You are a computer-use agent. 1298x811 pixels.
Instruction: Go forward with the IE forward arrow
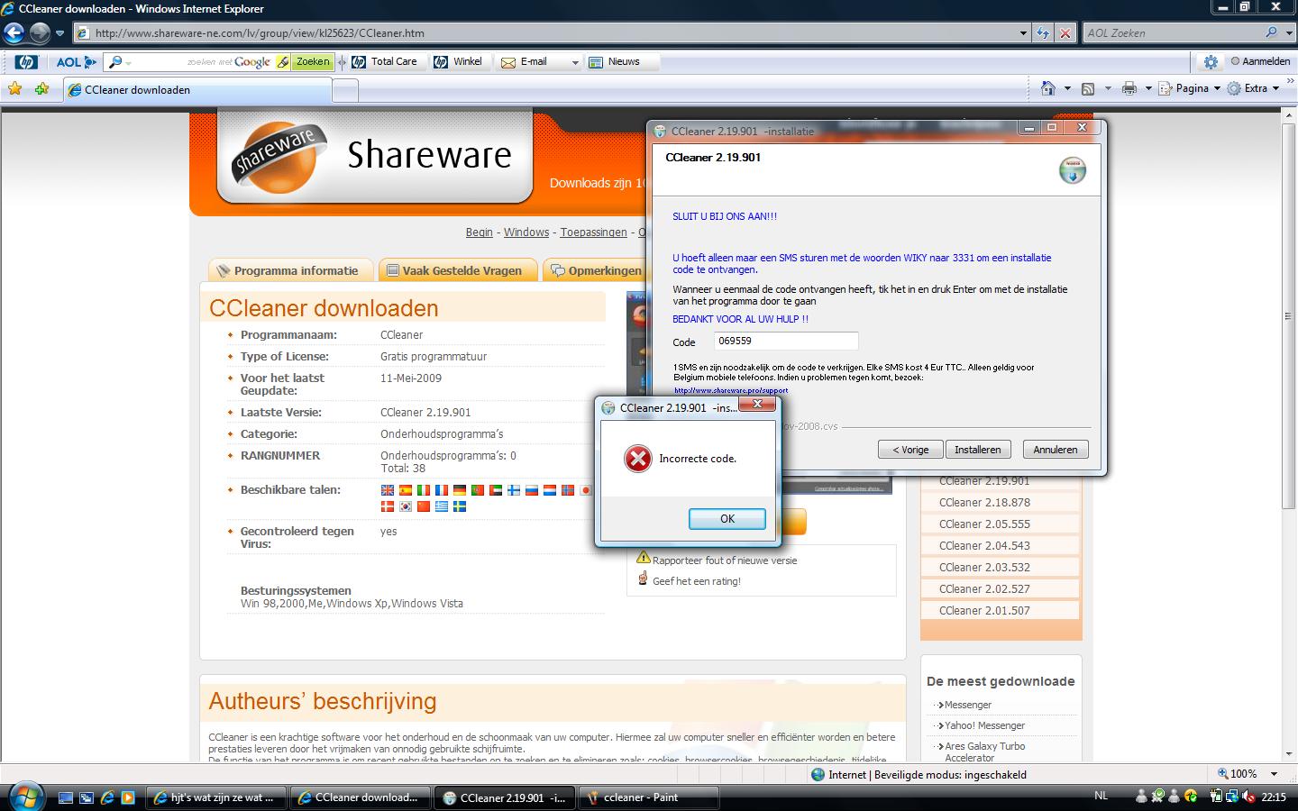(x=40, y=33)
